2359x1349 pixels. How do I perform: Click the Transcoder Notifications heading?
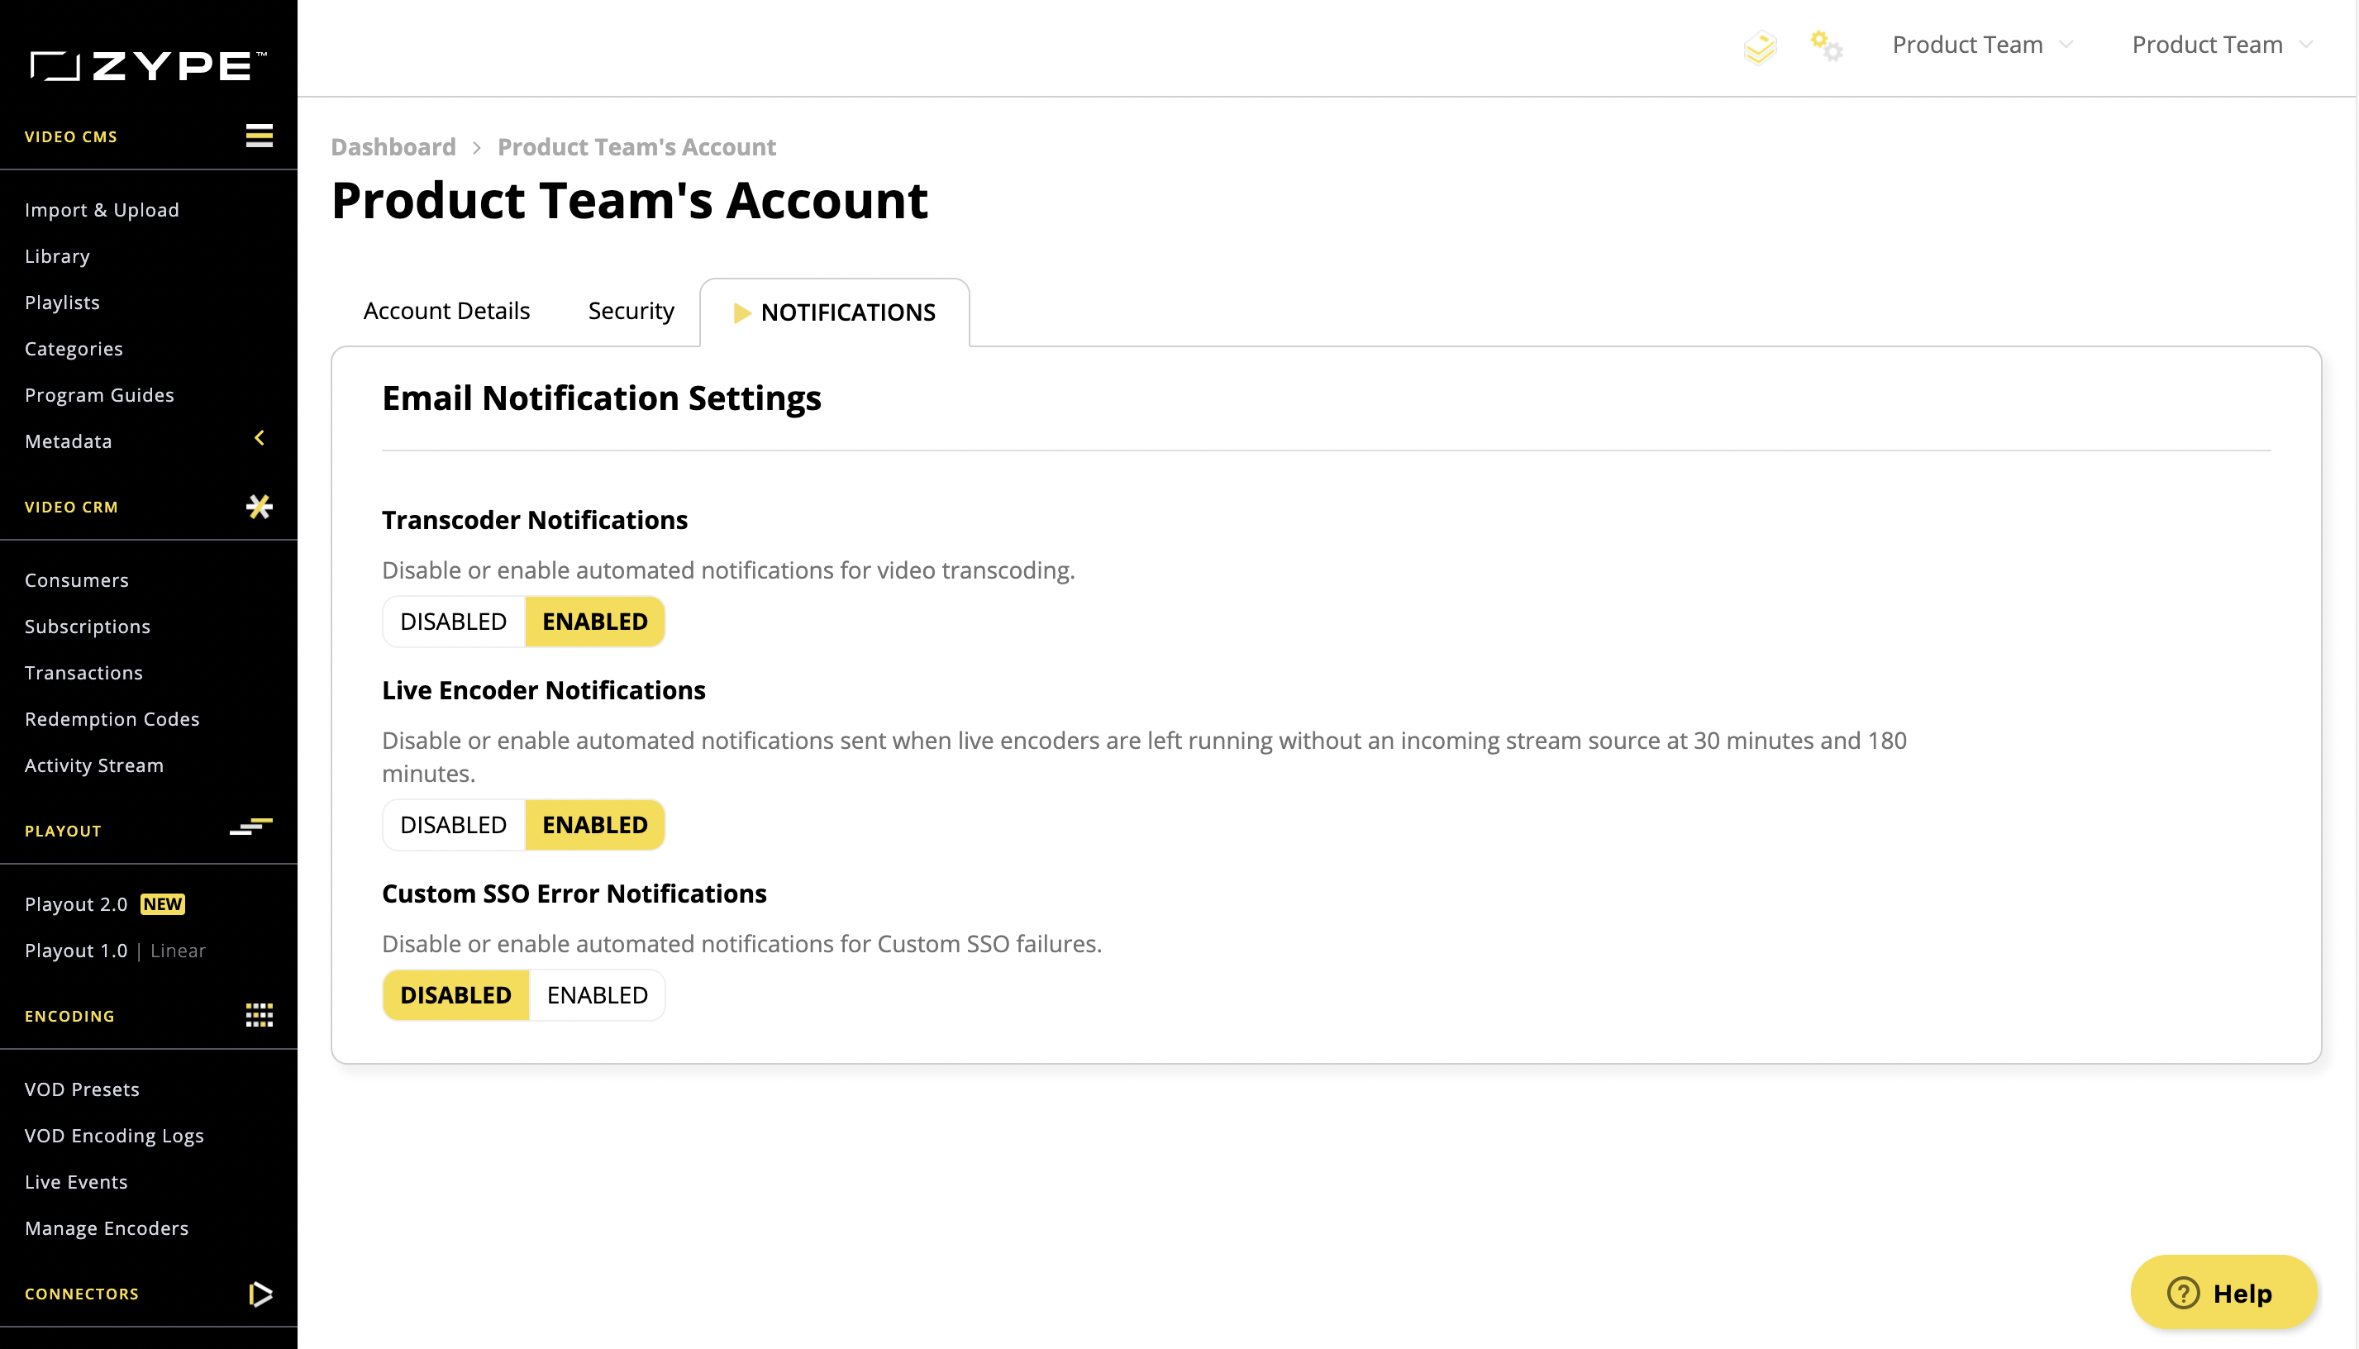click(x=535, y=520)
